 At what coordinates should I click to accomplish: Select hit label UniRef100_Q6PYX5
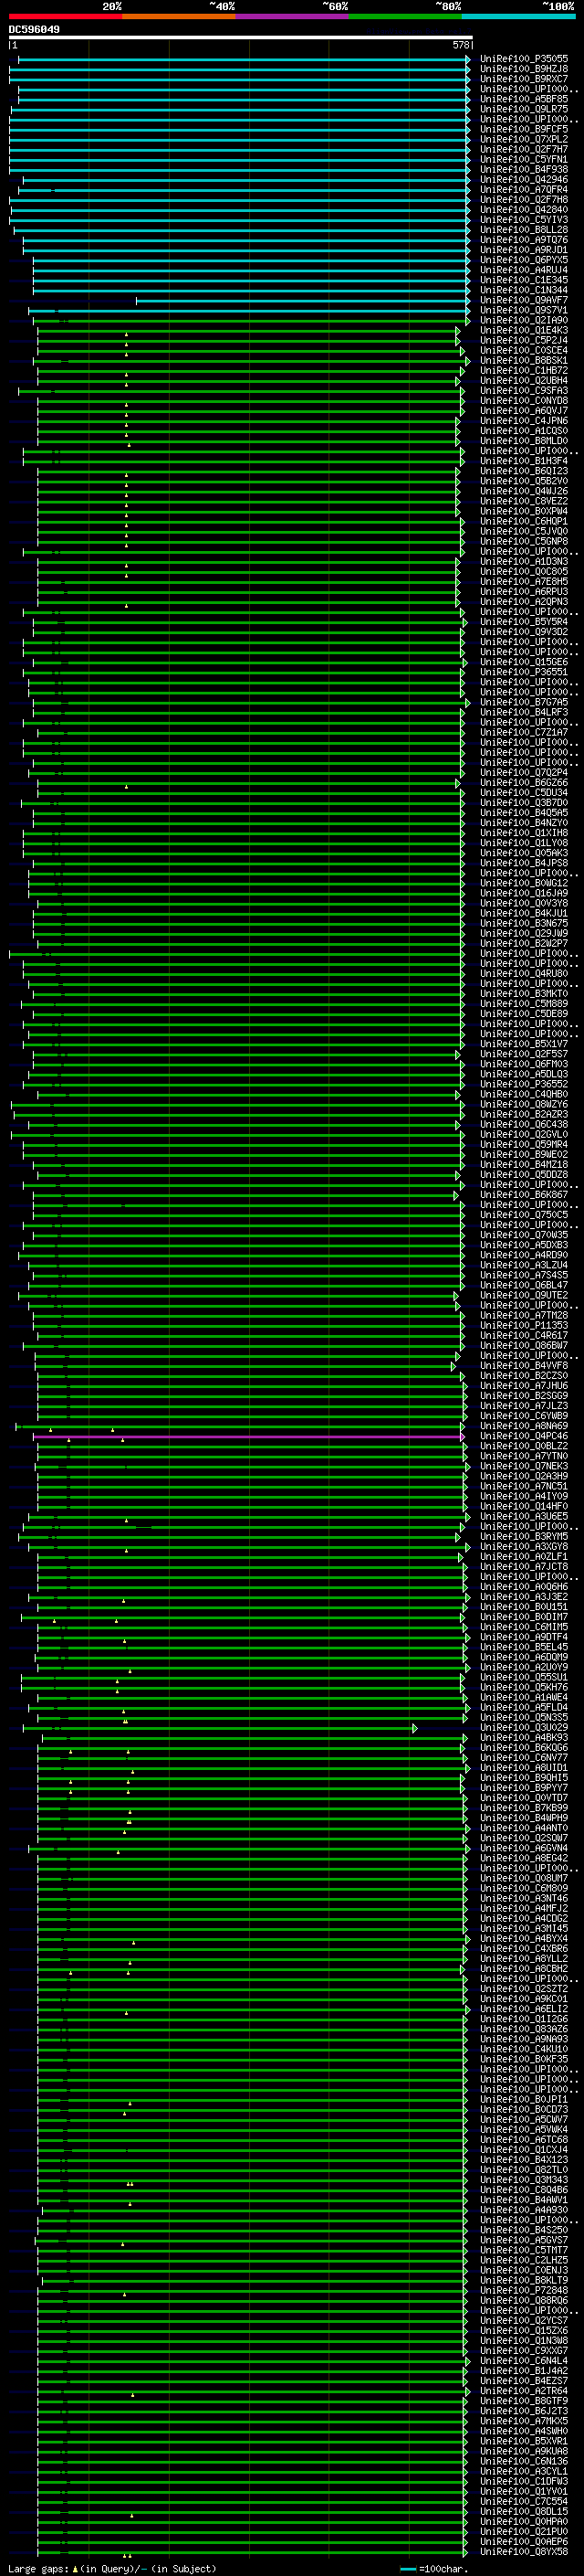[x=524, y=260]
